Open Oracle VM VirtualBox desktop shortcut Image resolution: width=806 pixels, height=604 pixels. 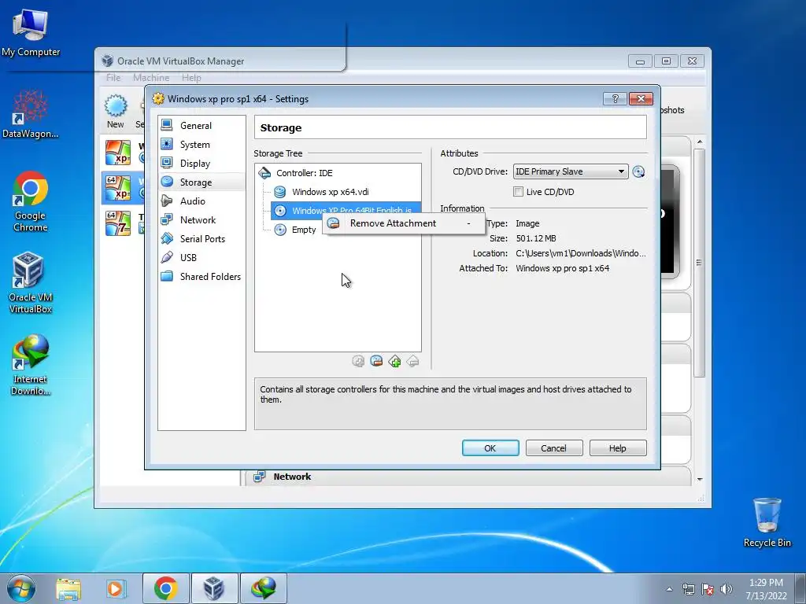pyautogui.click(x=31, y=282)
